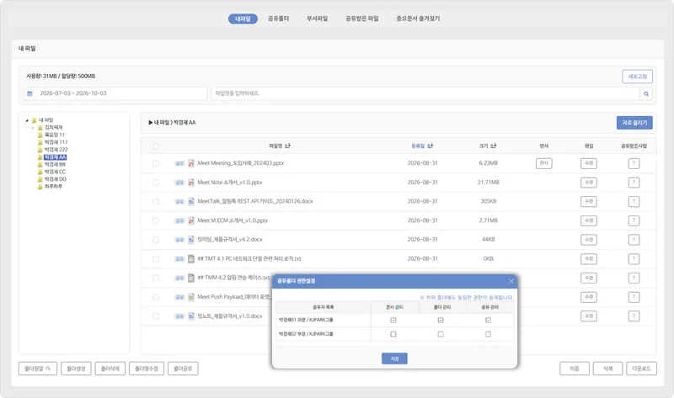Select the 박경재 BB folder in the tree
This screenshot has width=674, height=398.
point(55,164)
